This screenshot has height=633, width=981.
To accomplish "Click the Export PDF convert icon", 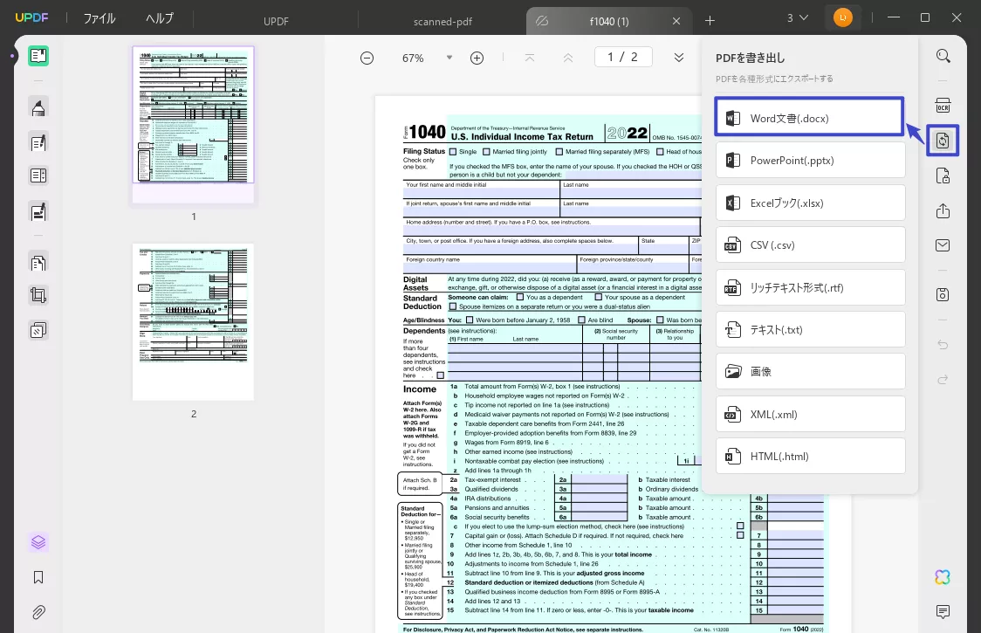I will [943, 141].
